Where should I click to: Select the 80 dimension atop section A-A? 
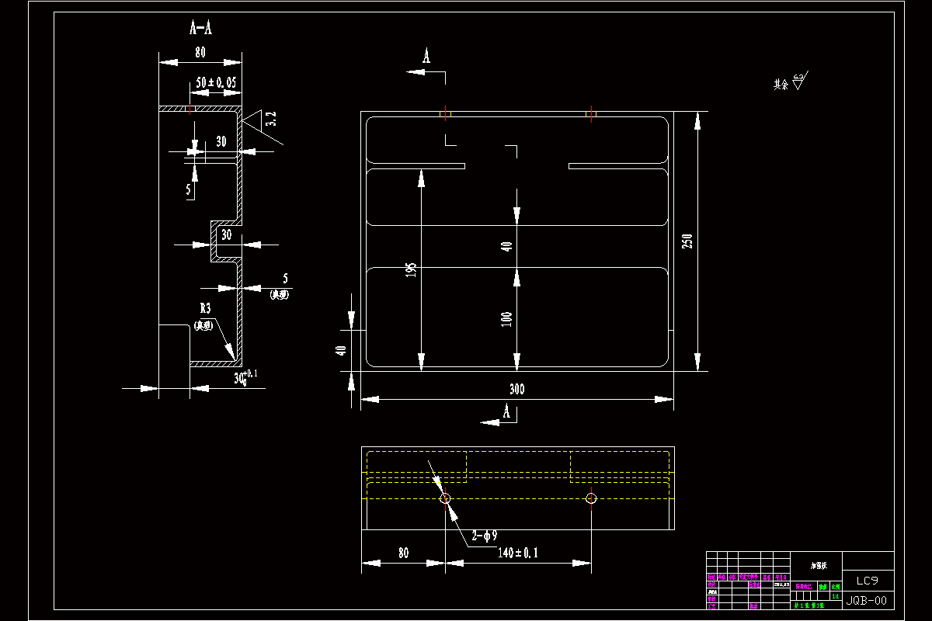(200, 53)
